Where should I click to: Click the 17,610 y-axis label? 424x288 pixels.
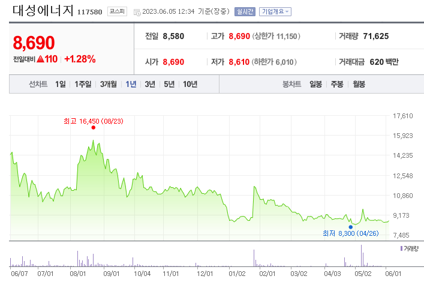pos(403,116)
